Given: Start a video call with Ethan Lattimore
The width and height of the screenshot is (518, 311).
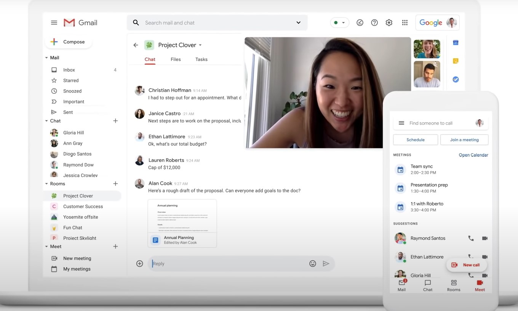Looking at the screenshot, I should [485, 257].
